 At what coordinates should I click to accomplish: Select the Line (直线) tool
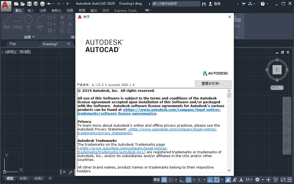tap(7, 22)
